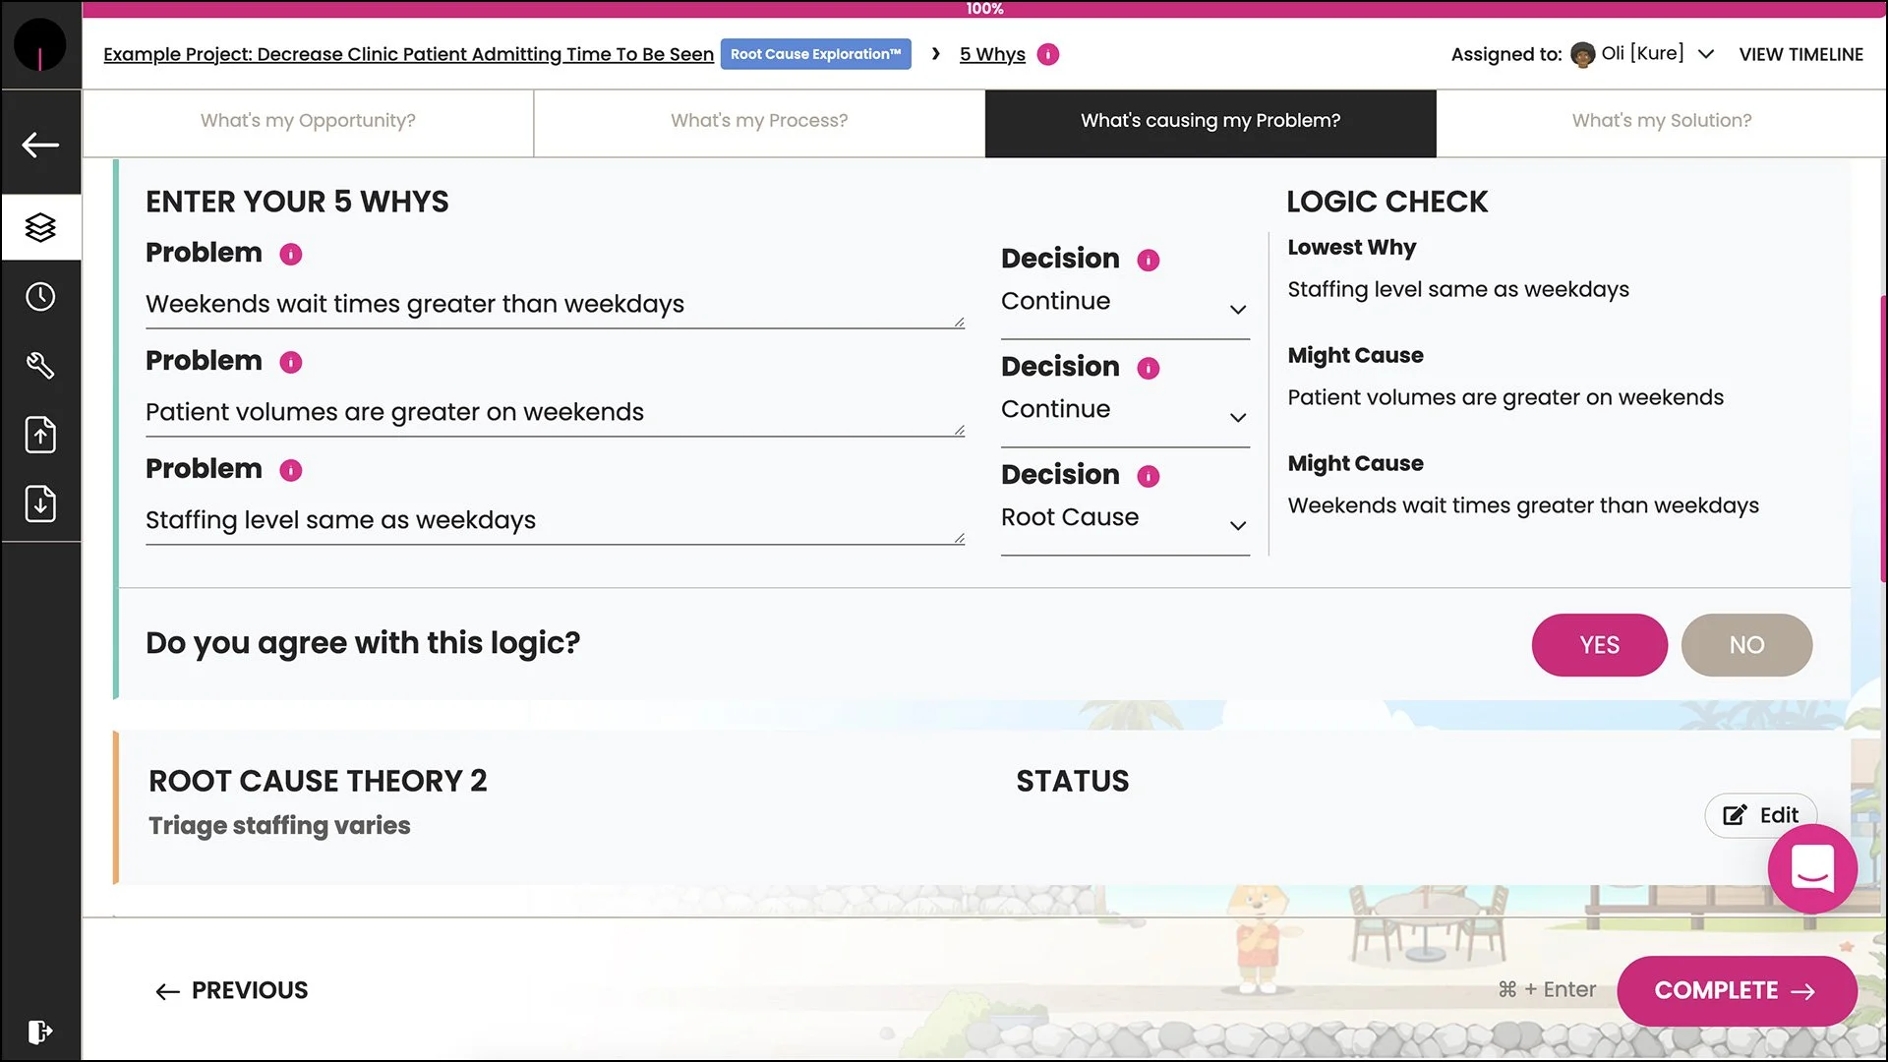This screenshot has width=1888, height=1062.
Task: Switch to What's my Opportunity tab
Action: point(308,121)
